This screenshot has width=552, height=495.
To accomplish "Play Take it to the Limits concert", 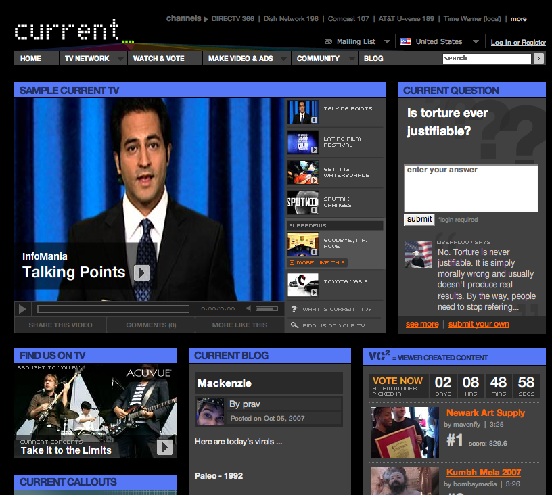I will click(164, 447).
